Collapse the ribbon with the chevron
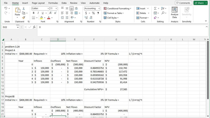This screenshot has height=118, width=210. tap(206, 21)
